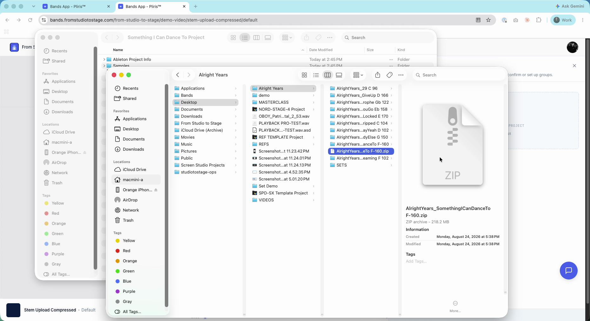Select the Bands folder in first column
This screenshot has width=590, height=321.
(x=205, y=95)
